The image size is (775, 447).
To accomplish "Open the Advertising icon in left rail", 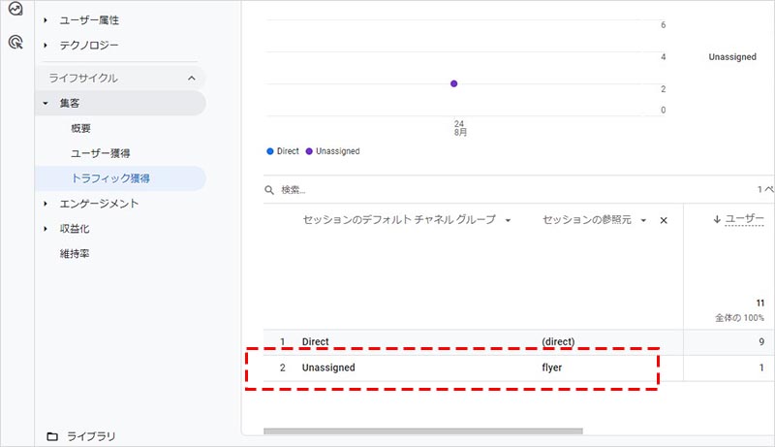I will (x=15, y=42).
